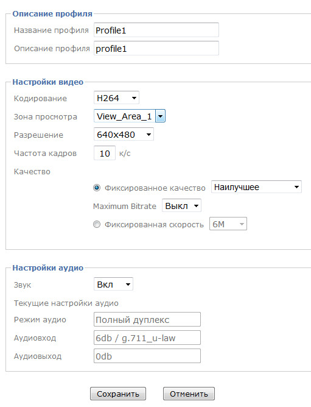Expand the Зона просмотра View_Area_1 dropdown arrow

[160, 116]
